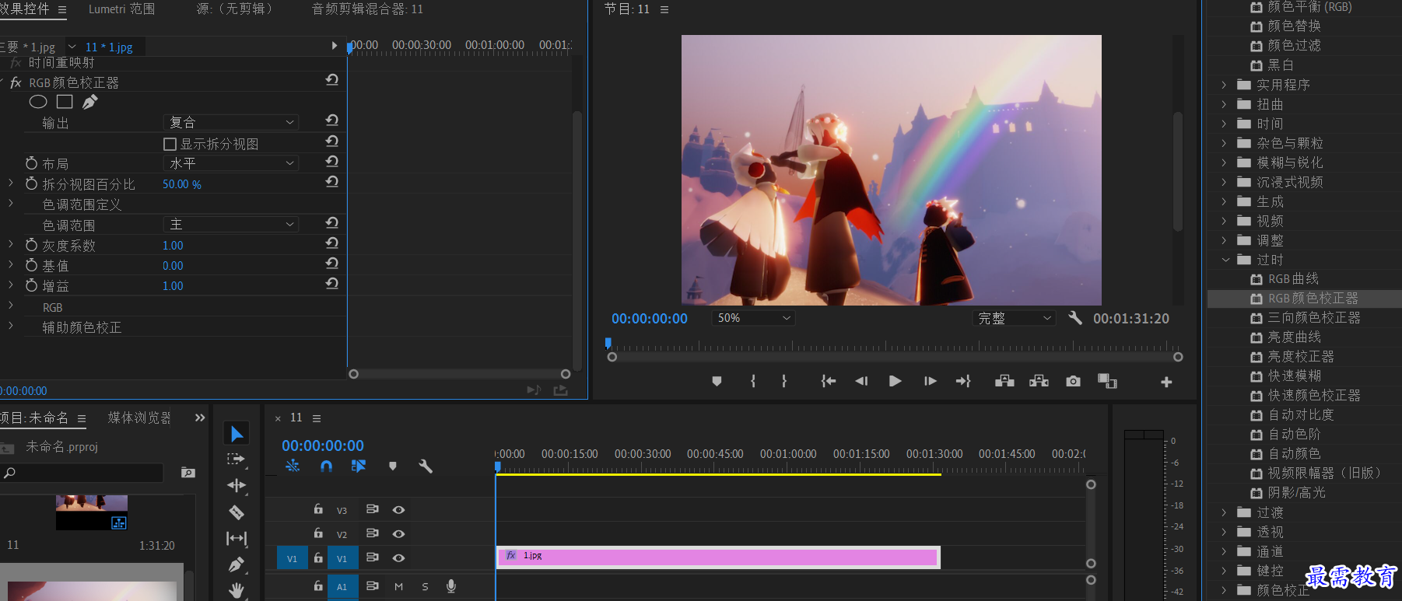The height and width of the screenshot is (601, 1402).
Task: Open the 色调范围 dropdown set to 主
Action: tap(231, 224)
